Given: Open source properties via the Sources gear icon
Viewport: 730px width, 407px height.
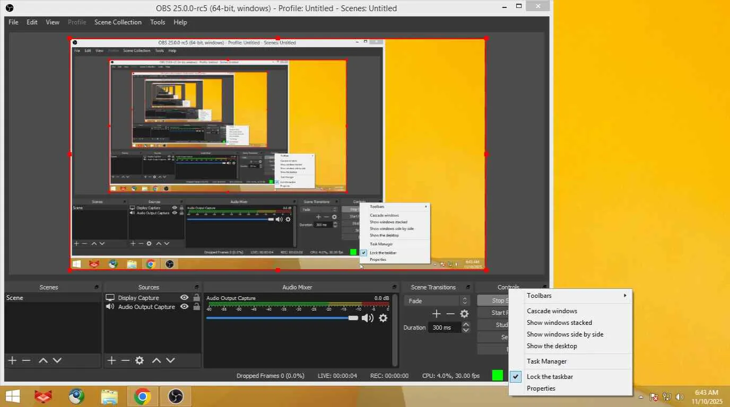Looking at the screenshot, I should (140, 360).
